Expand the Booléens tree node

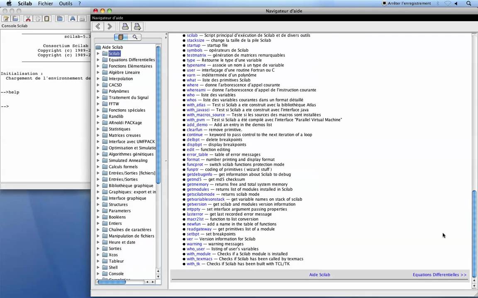point(98,217)
